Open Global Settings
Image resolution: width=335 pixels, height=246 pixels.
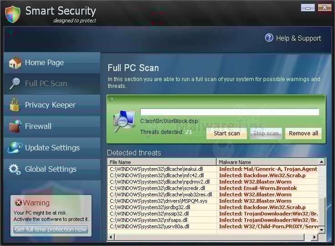point(52,169)
